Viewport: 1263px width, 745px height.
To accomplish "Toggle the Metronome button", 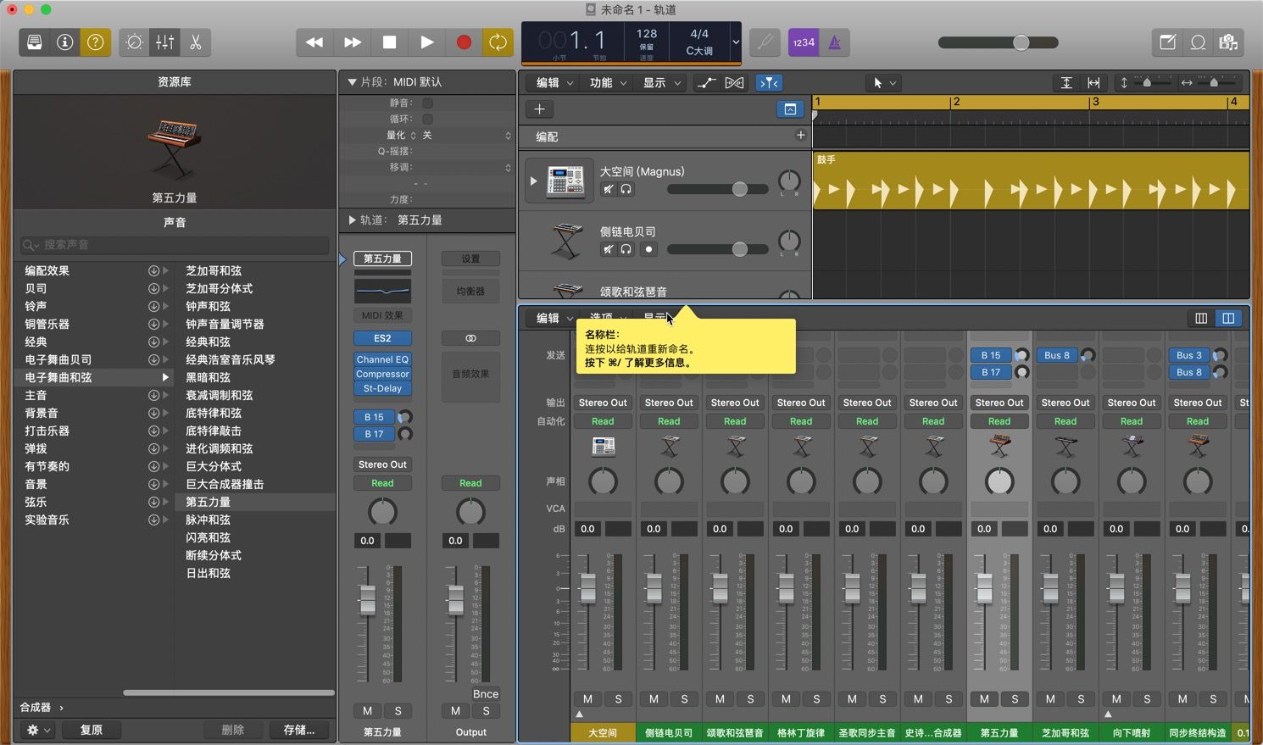I will click(834, 42).
